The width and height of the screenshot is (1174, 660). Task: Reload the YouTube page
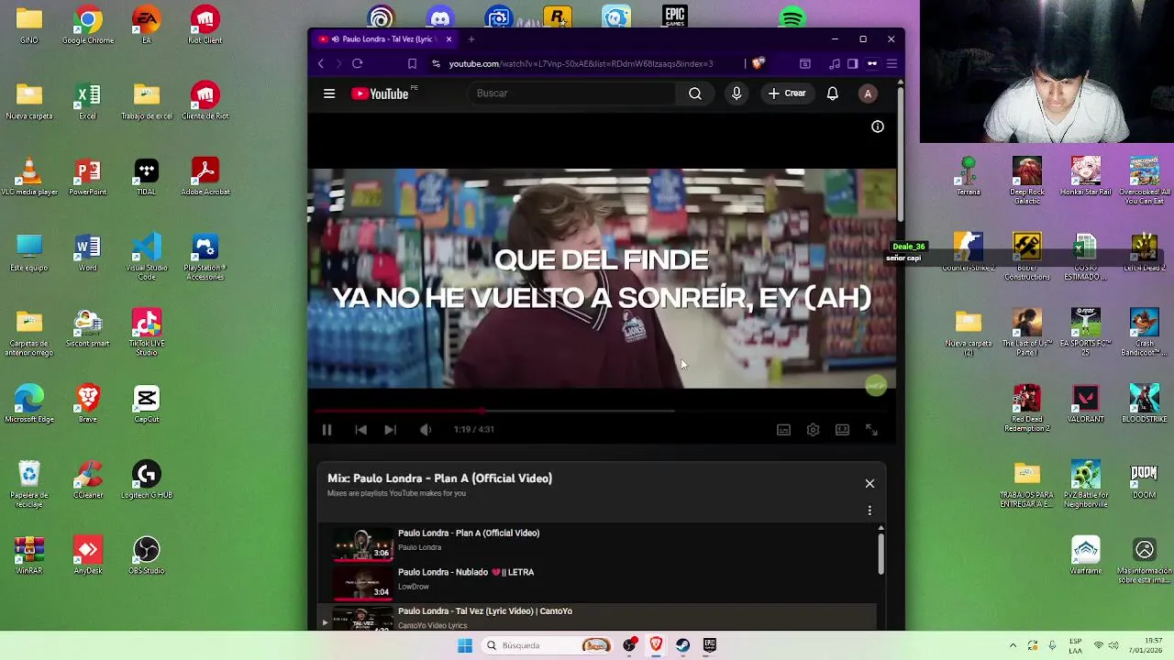(x=357, y=64)
